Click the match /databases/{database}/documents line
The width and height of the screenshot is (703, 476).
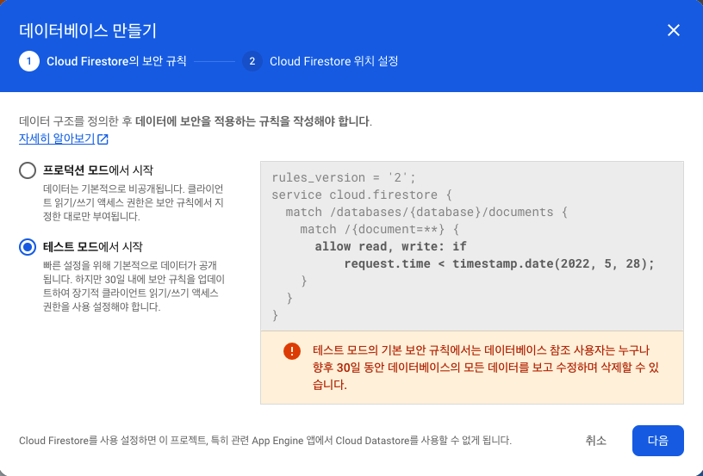426,212
